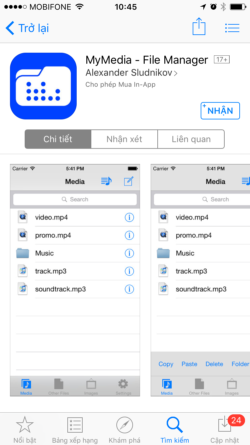The image size is (250, 445).
Task: Tap the location arrow status icon
Action: [x=203, y=7]
